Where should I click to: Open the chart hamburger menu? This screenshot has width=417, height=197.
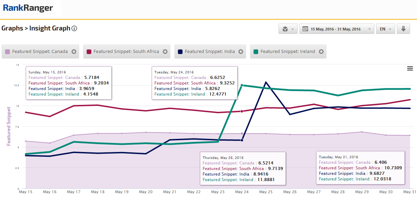410,69
